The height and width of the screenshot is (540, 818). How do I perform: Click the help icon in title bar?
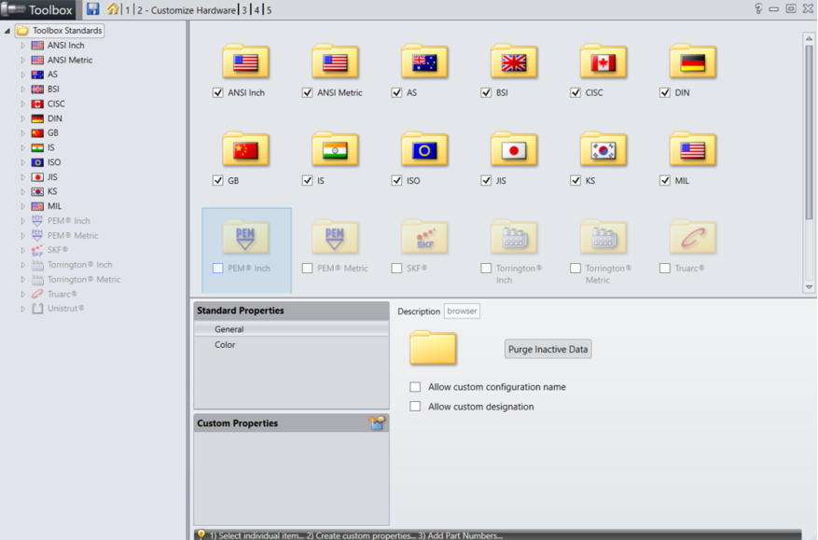point(758,8)
